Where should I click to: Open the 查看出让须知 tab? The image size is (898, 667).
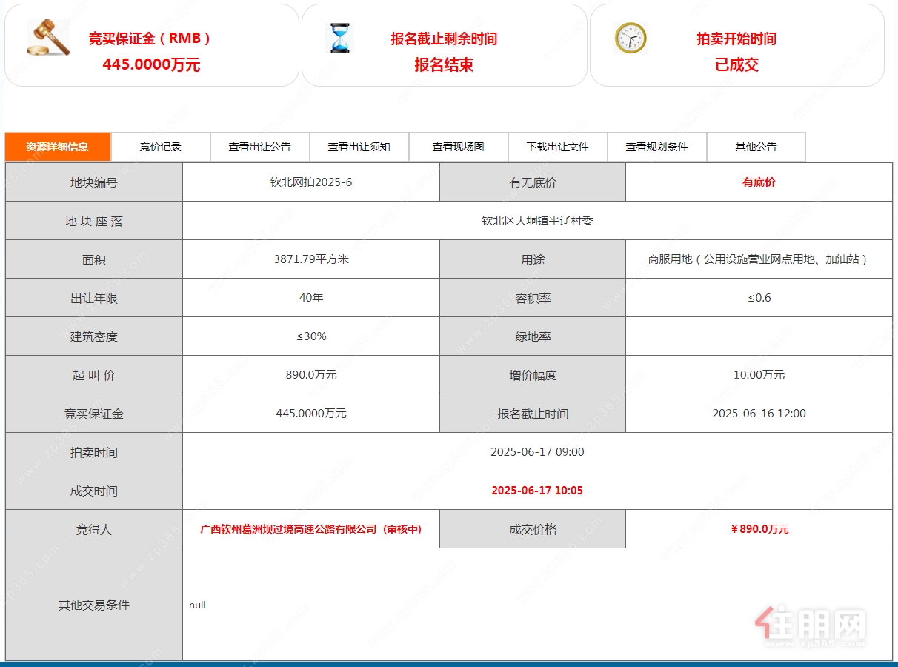[x=359, y=147]
